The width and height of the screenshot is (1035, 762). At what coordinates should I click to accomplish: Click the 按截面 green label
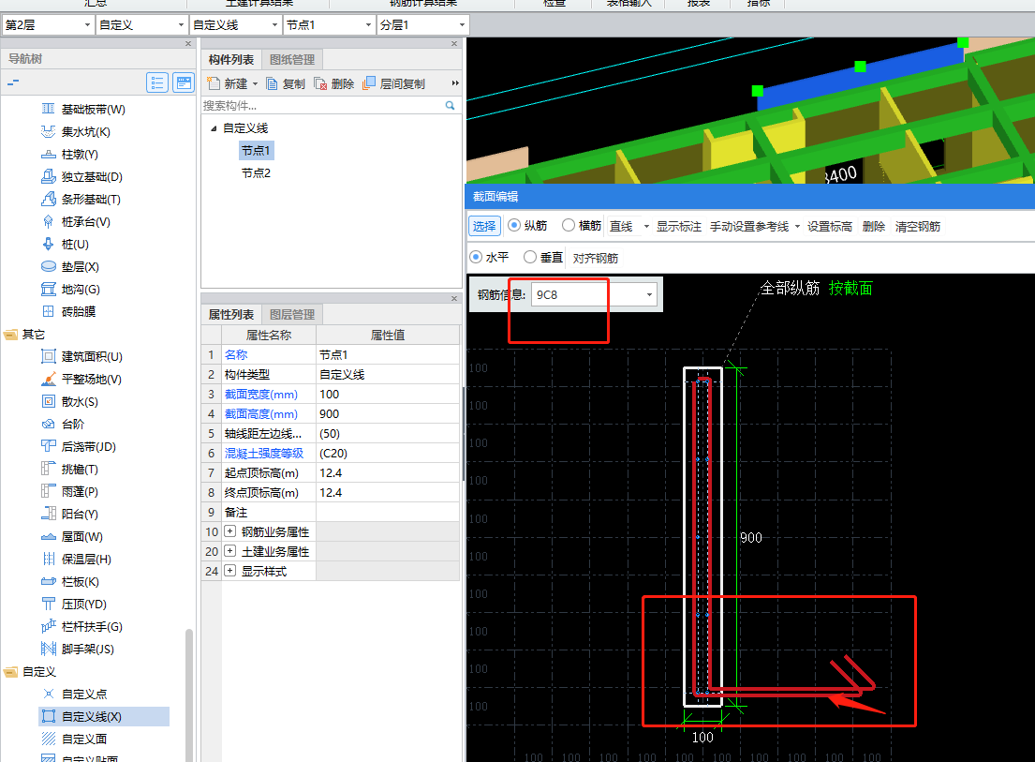click(x=850, y=288)
